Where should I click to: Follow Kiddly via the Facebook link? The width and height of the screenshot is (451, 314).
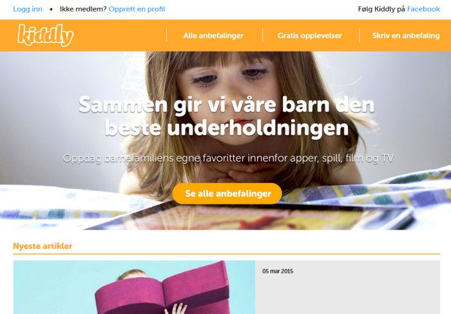point(423,9)
